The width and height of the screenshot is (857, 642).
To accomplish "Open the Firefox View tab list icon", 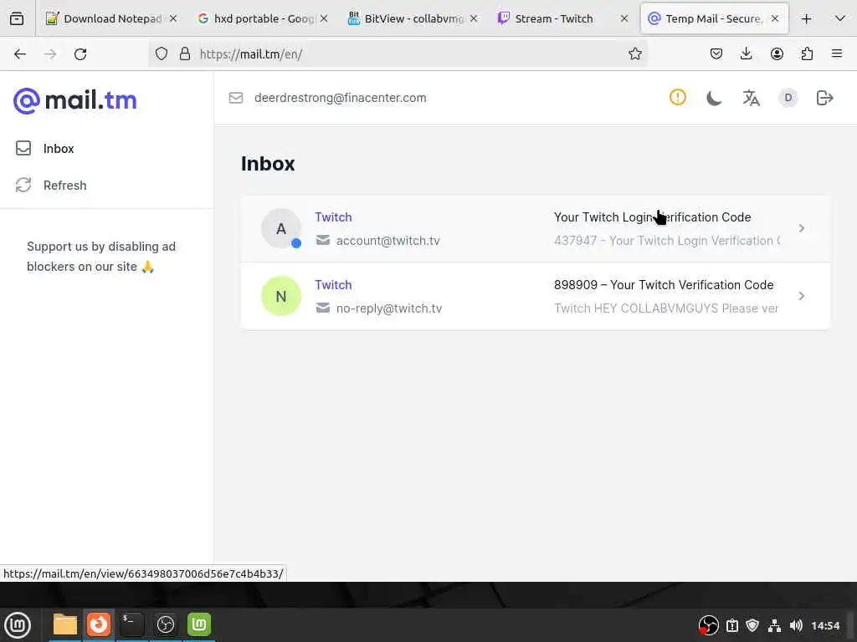I will point(17,18).
